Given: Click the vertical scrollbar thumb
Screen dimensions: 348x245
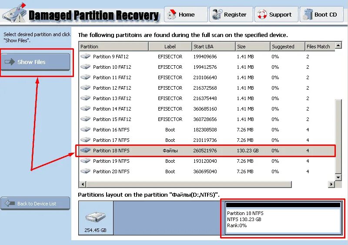Looking at the screenshot, I should tap(338, 136).
